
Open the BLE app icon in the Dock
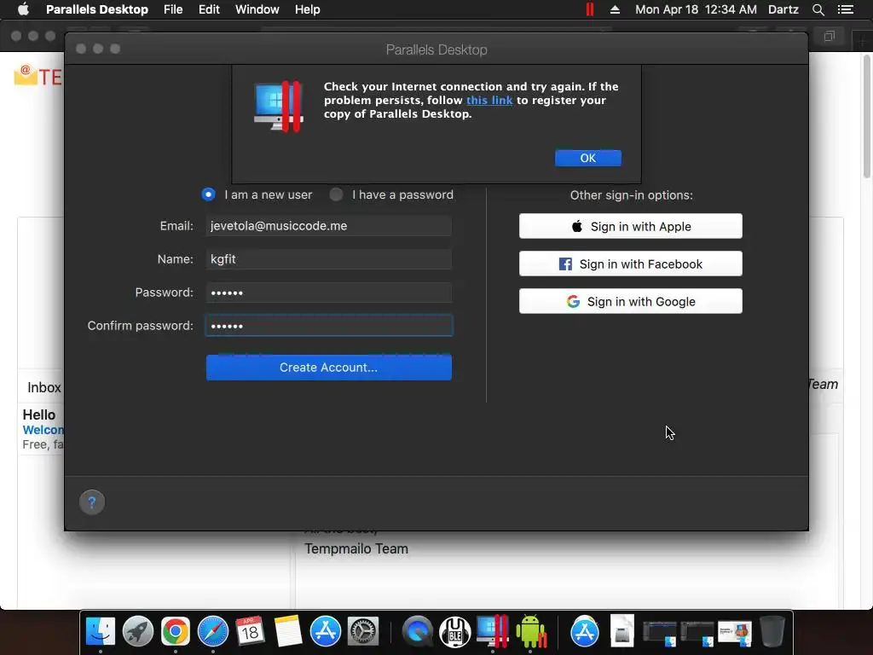click(455, 632)
